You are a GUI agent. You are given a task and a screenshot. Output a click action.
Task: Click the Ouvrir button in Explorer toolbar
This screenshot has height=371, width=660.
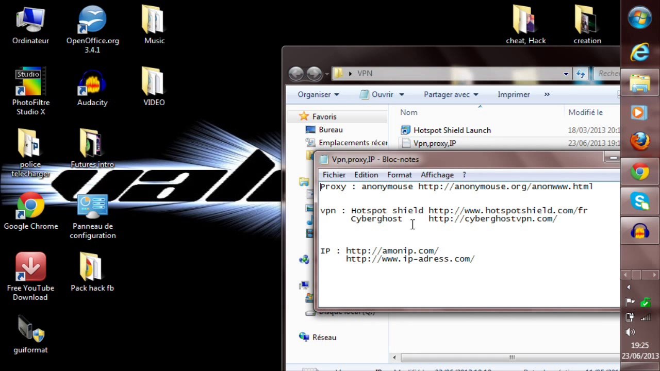tap(377, 94)
